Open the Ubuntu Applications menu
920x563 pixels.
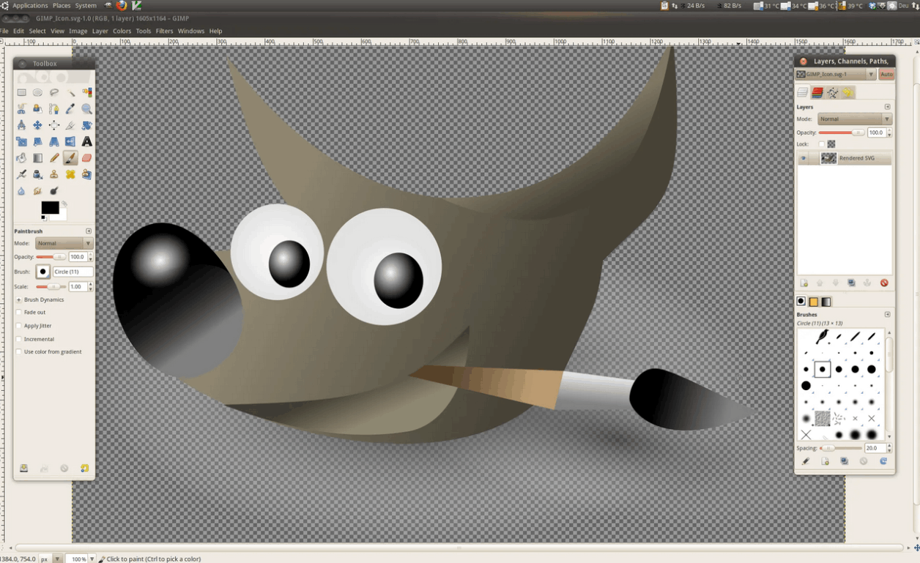click(30, 5)
